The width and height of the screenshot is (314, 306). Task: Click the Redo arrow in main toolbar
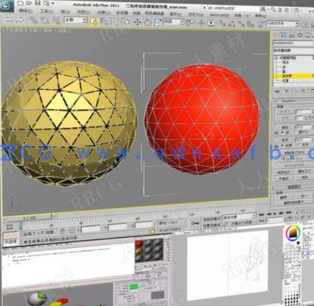tap(20, 21)
